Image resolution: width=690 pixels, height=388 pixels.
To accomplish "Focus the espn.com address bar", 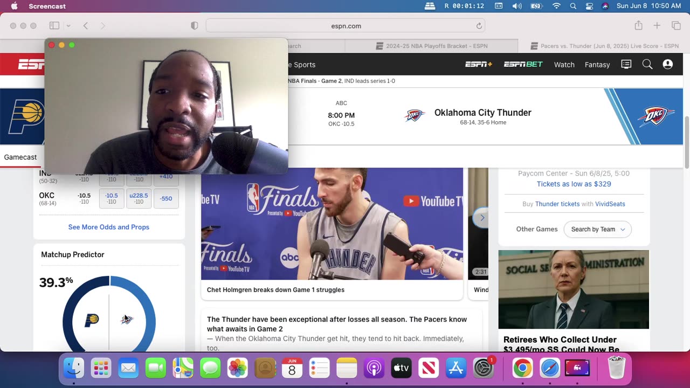I will coord(346,26).
